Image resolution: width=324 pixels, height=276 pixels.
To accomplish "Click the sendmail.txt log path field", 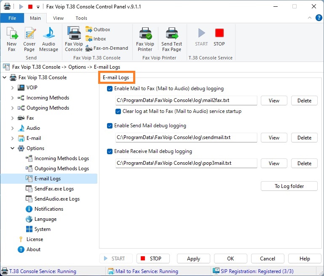I will 186,138.
